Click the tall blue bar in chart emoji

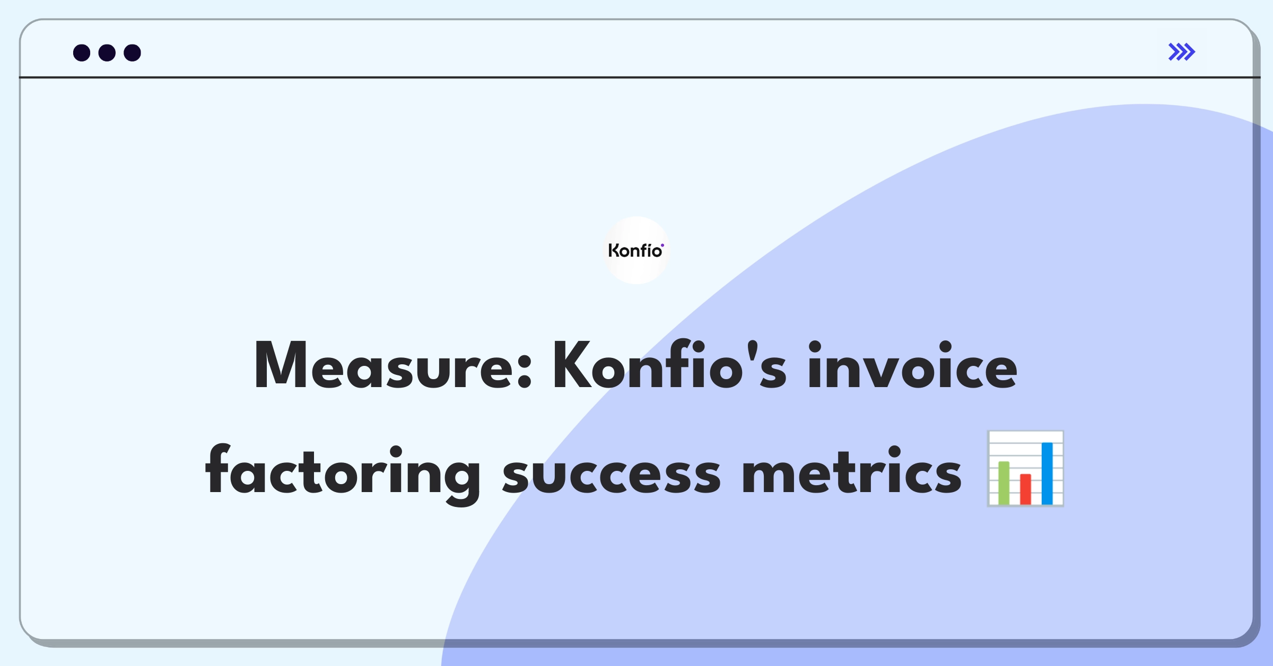pyautogui.click(x=1047, y=473)
